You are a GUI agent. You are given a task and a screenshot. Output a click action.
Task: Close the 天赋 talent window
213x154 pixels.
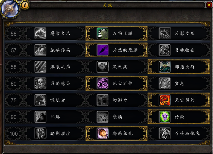[209, 5]
